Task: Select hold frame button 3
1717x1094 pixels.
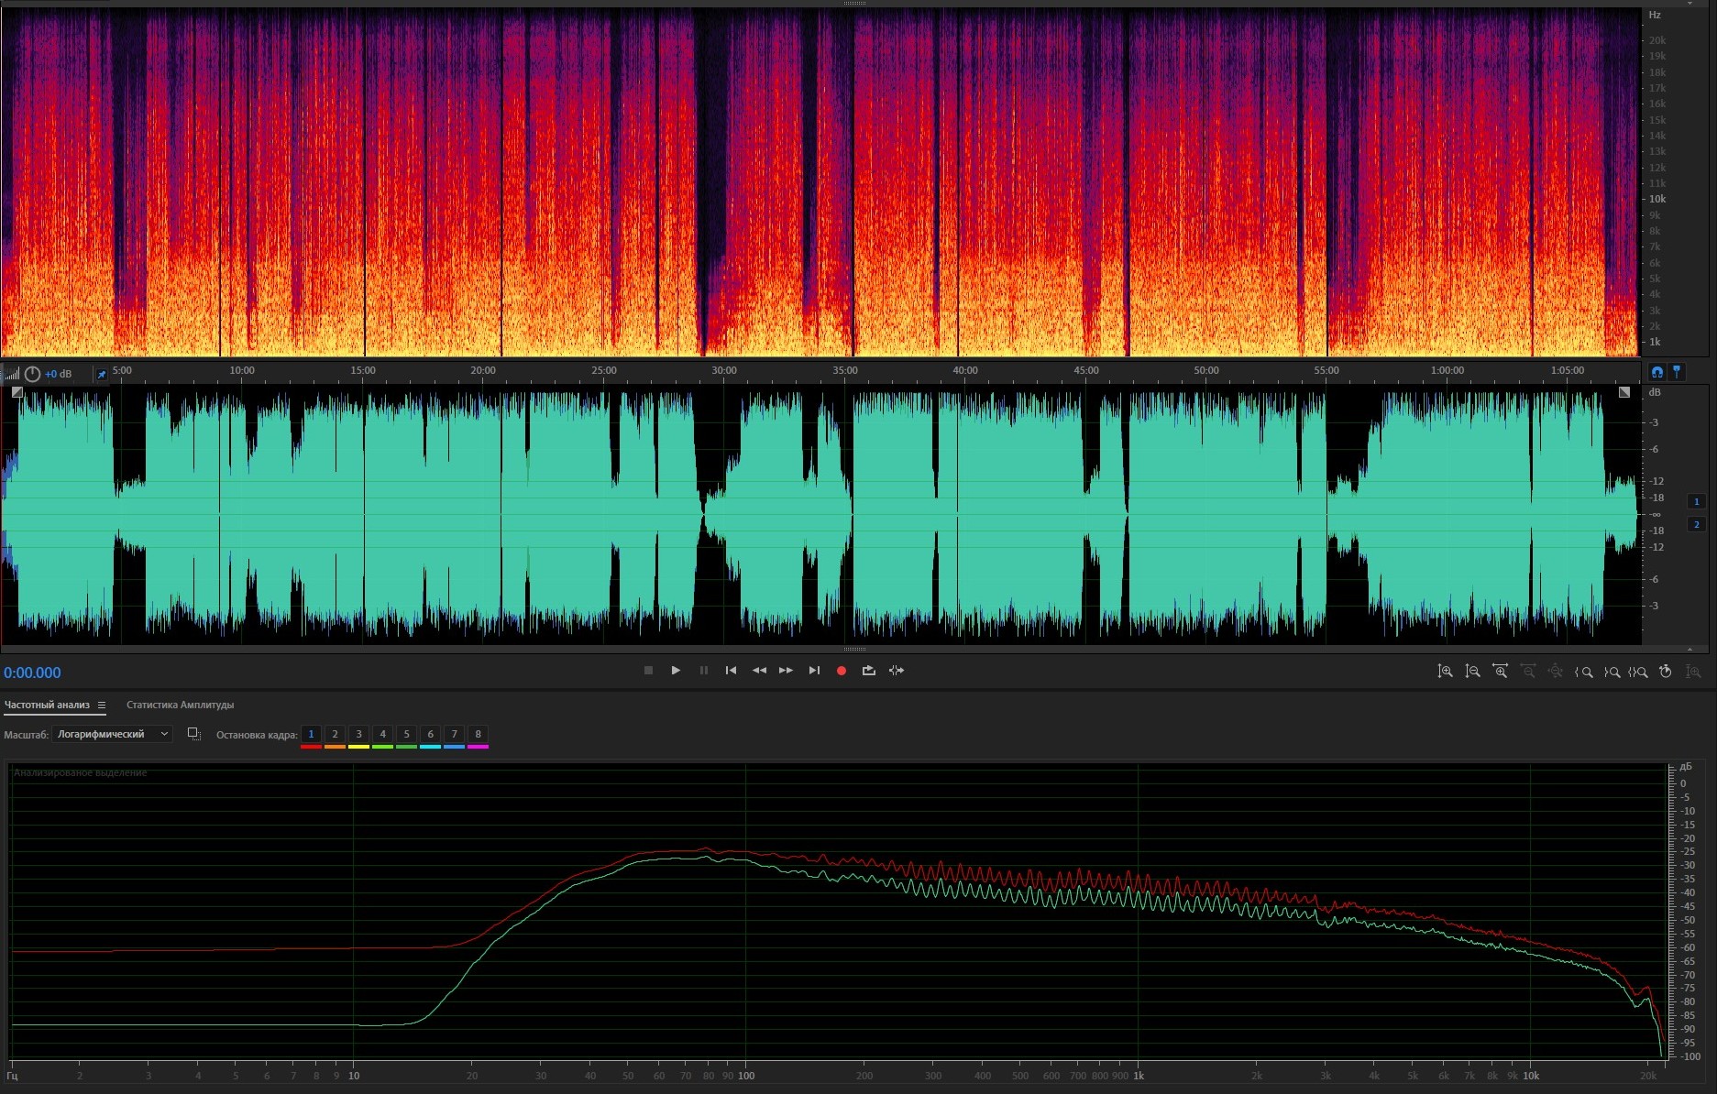Action: tap(358, 734)
